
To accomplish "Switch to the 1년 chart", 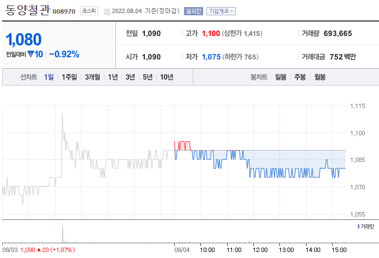I will tap(113, 77).
